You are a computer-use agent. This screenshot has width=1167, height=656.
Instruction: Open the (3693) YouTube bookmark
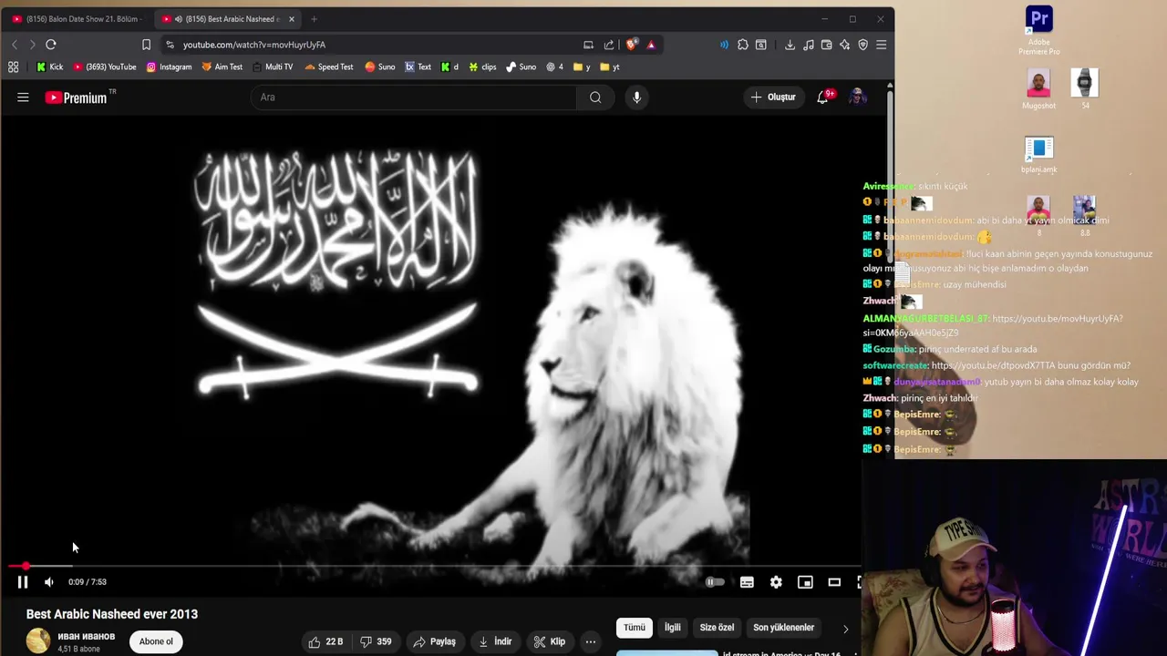click(x=105, y=67)
